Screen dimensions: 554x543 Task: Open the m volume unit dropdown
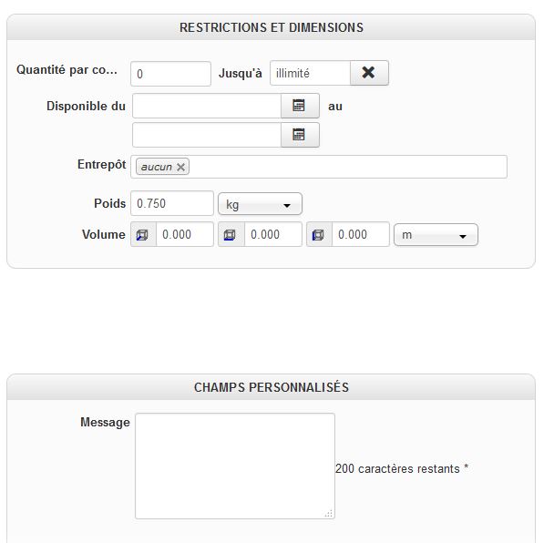click(436, 235)
